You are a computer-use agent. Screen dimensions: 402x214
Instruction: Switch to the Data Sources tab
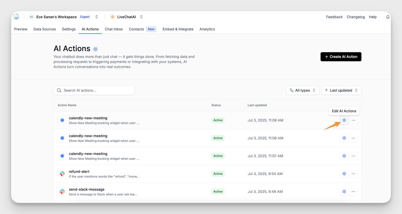(45, 29)
